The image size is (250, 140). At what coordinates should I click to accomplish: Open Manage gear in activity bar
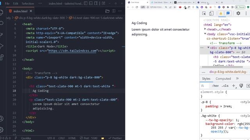pyautogui.click(x=2, y=130)
